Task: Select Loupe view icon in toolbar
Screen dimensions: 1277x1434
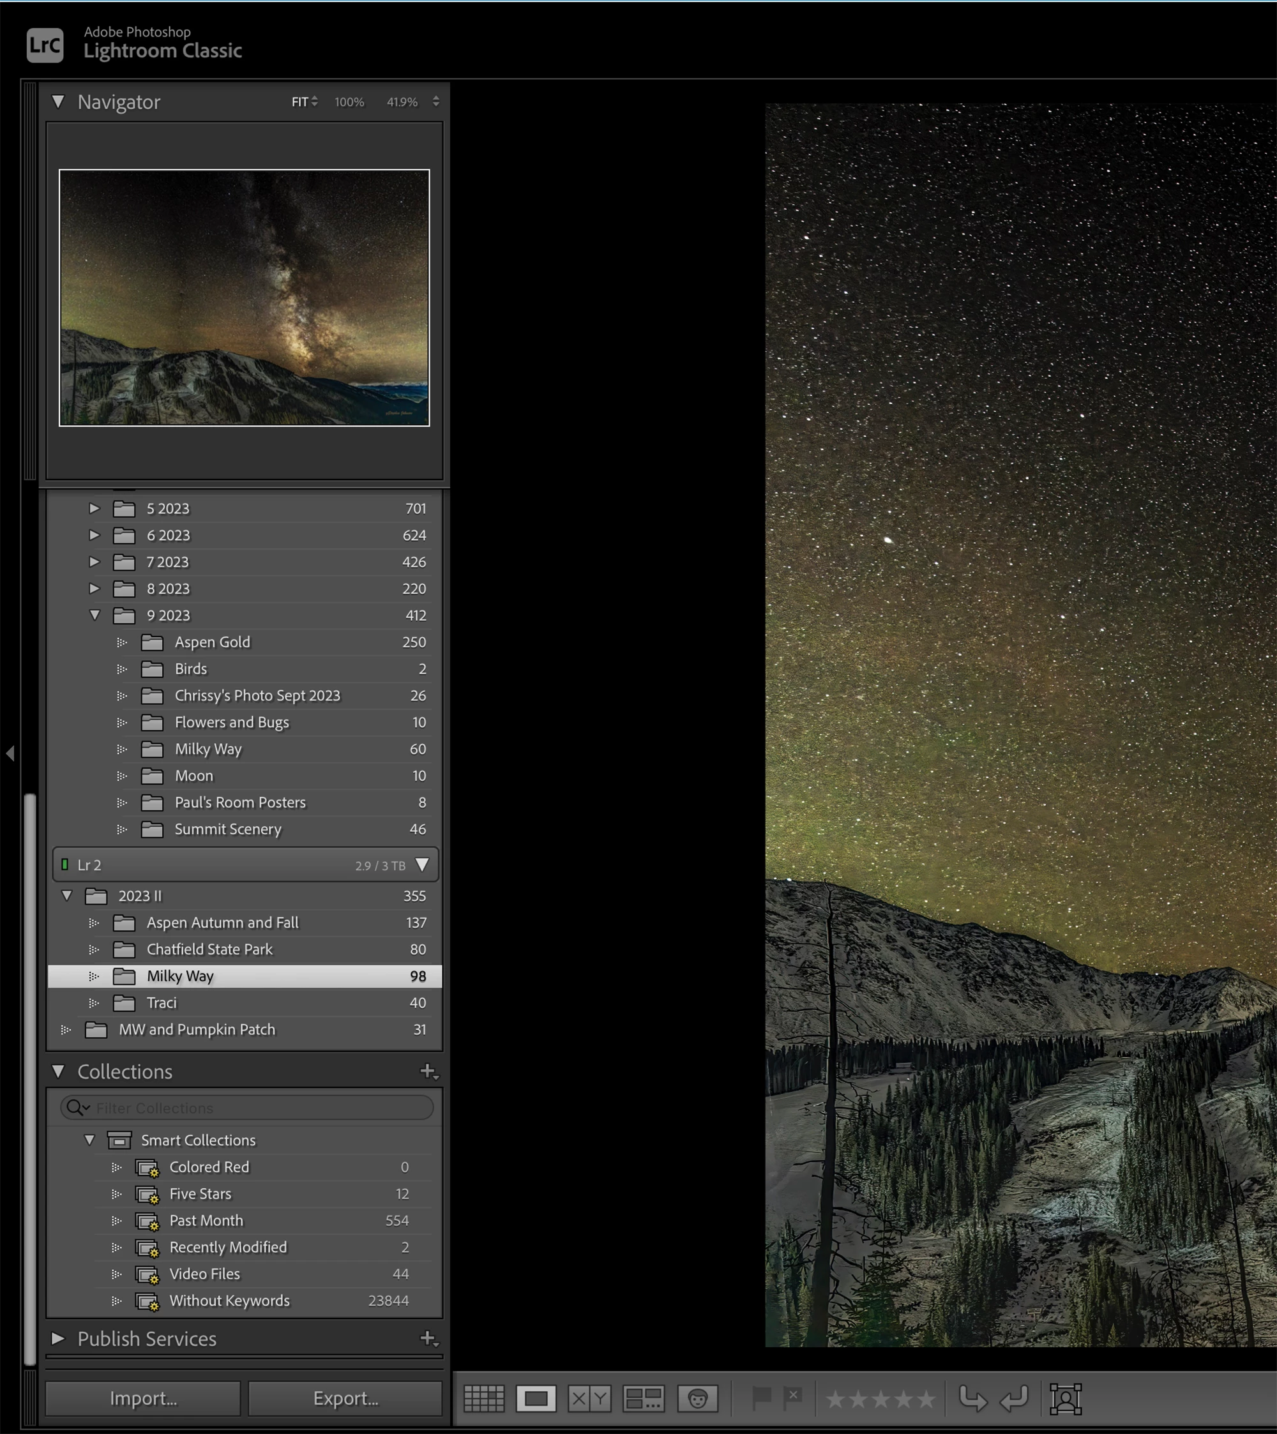Action: point(536,1398)
